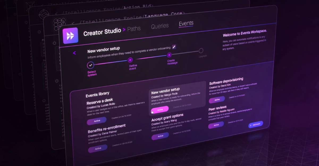
Task: Click the Add event button
Action: click(255, 125)
